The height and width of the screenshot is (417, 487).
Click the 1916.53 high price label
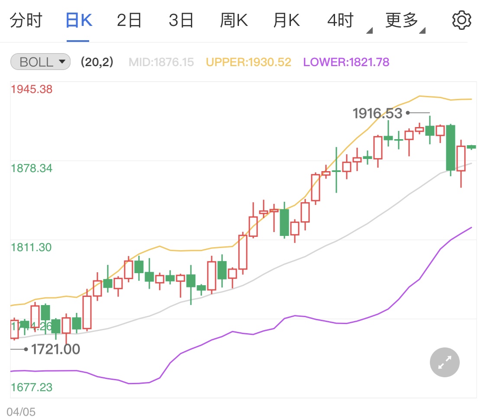377,114
